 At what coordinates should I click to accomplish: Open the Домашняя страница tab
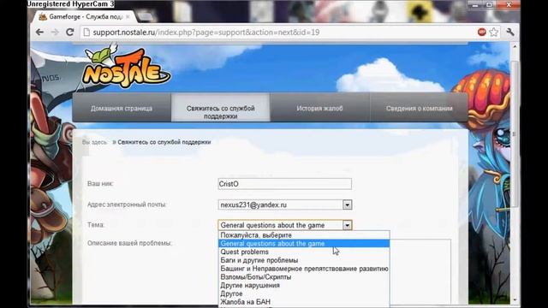point(122,109)
